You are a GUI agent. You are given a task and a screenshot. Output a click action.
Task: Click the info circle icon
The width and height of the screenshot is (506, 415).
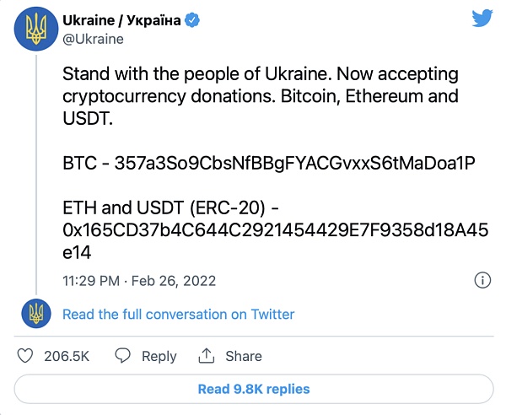pos(482,281)
